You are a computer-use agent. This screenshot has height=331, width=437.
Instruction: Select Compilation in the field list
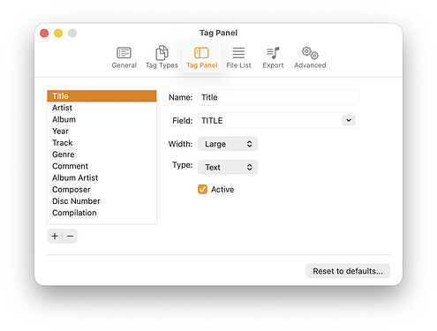pos(102,213)
